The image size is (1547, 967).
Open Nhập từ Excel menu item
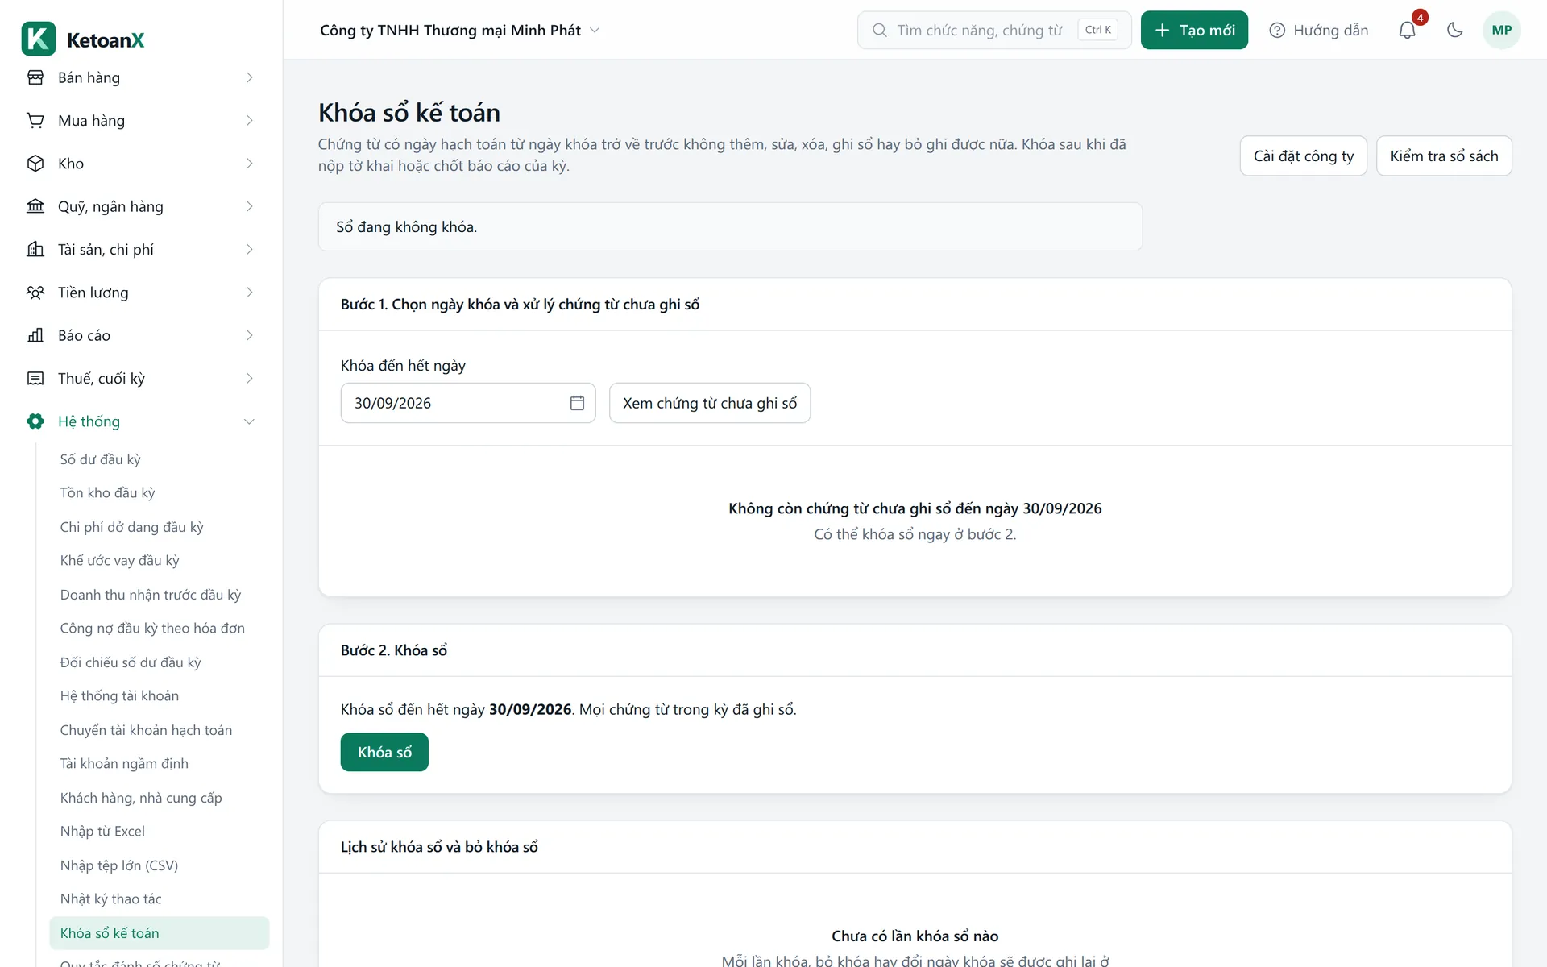pyautogui.click(x=102, y=832)
